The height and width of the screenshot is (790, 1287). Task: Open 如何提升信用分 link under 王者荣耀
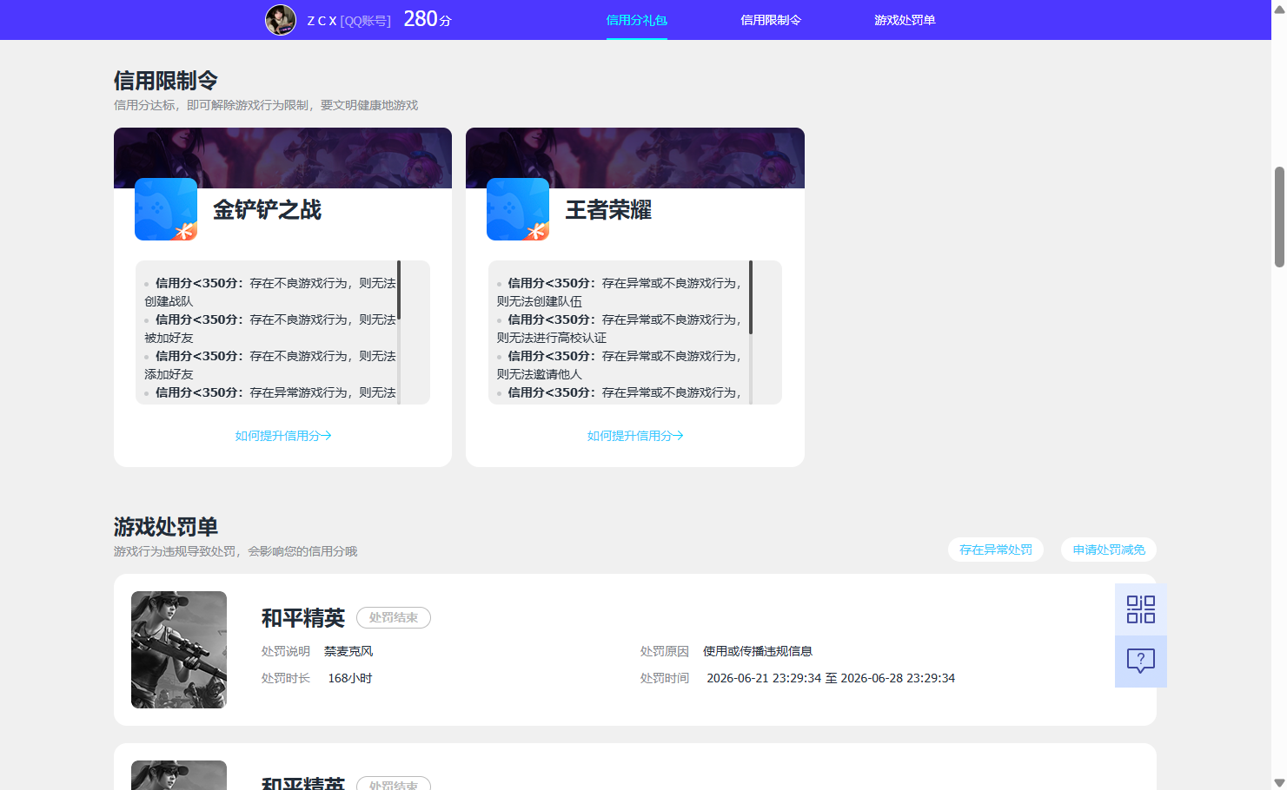coord(635,436)
